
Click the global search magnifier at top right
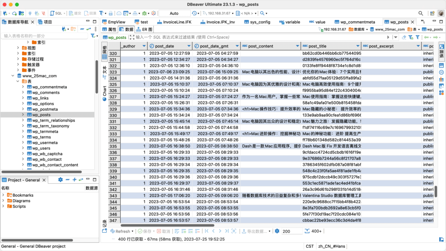[421, 13]
